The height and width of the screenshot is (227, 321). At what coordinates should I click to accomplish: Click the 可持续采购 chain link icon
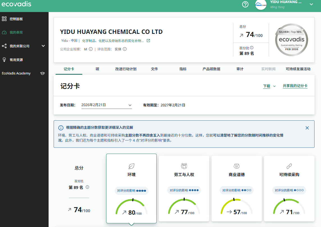pos(289,166)
